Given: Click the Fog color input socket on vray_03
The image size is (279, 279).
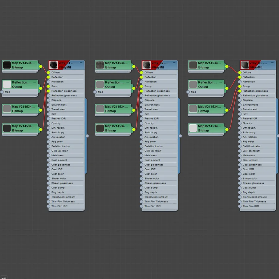Looking at the screenshot, I should tap(240, 142).
